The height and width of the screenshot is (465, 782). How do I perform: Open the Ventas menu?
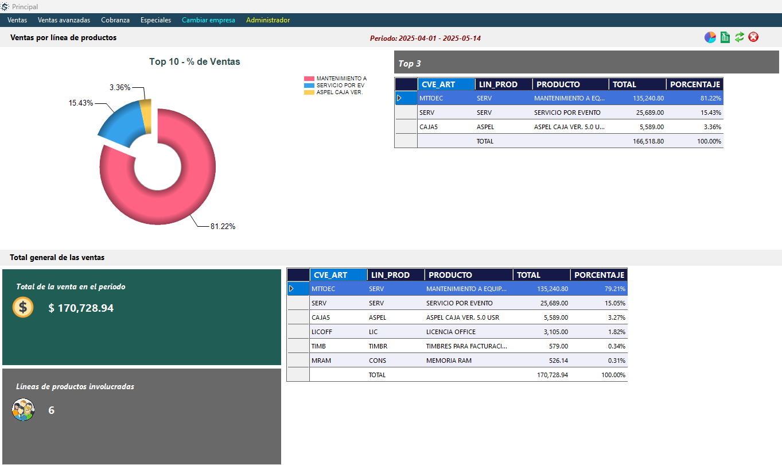pyautogui.click(x=17, y=20)
